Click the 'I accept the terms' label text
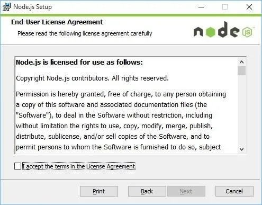The image size is (262, 205). 79,166
